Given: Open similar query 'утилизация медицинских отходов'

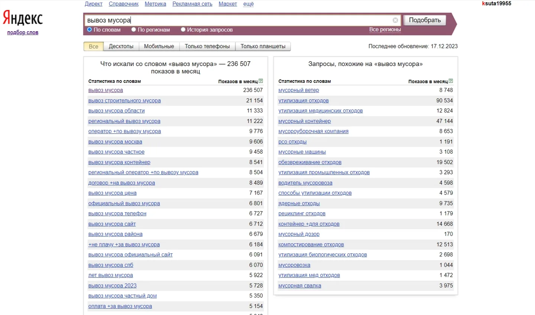Looking at the screenshot, I should (x=321, y=111).
